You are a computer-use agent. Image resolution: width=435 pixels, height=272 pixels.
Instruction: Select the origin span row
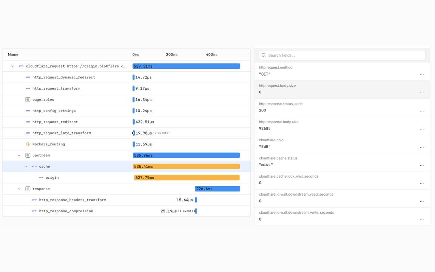tap(126, 178)
